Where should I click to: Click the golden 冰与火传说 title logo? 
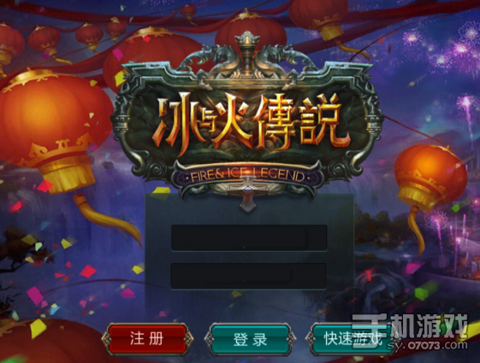click(x=249, y=122)
